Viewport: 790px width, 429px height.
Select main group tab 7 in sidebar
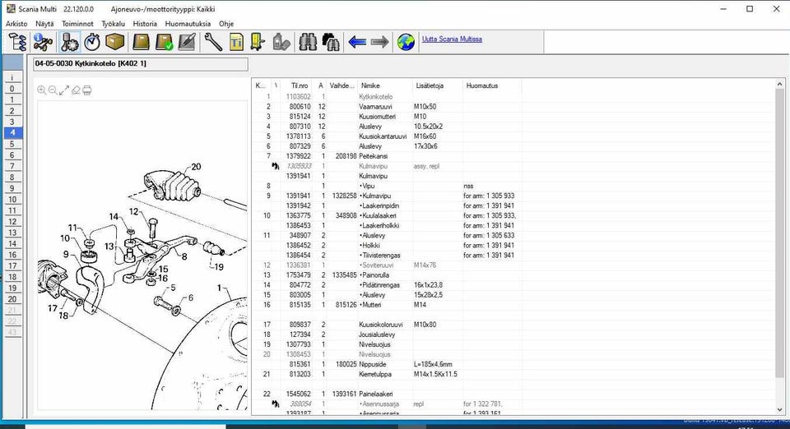[12, 166]
